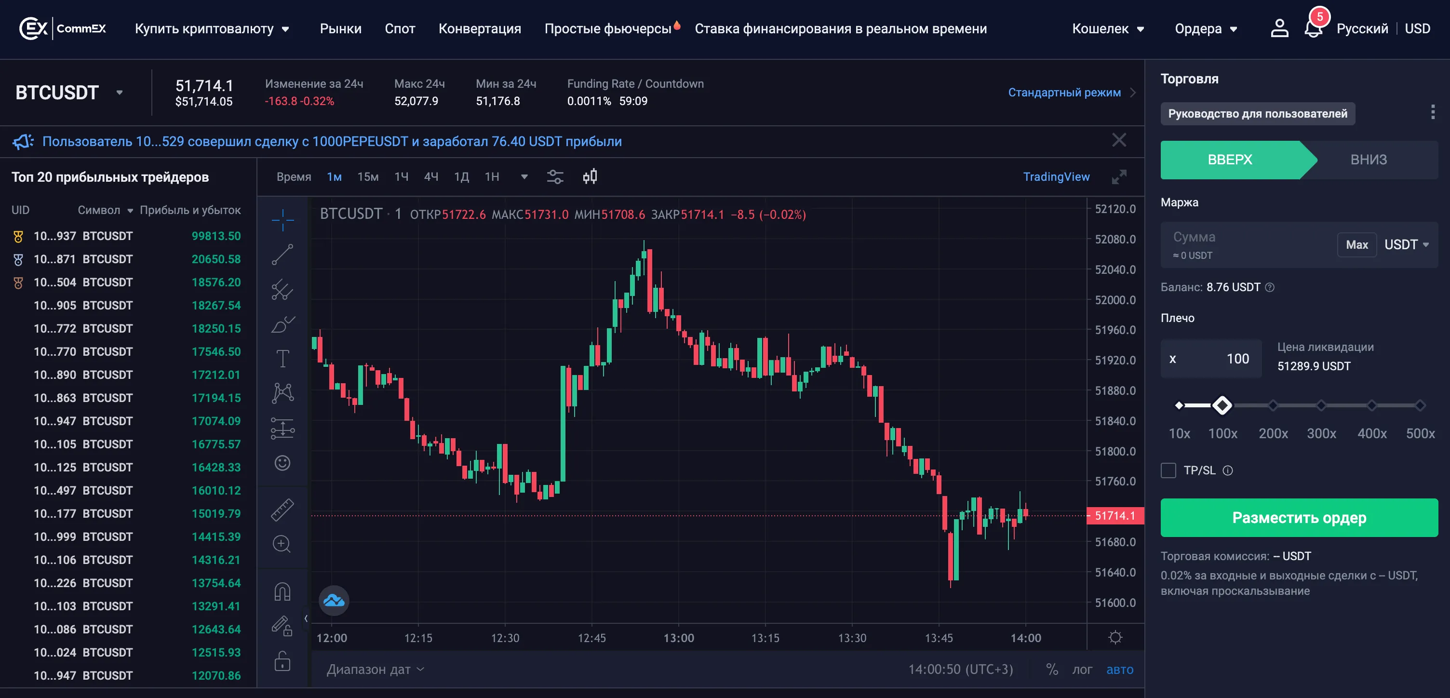
Task: Open the text annotation tool
Action: (282, 358)
